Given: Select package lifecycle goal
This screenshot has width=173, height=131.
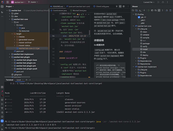Looking at the screenshot, I should pyautogui.click(x=146, y=43).
